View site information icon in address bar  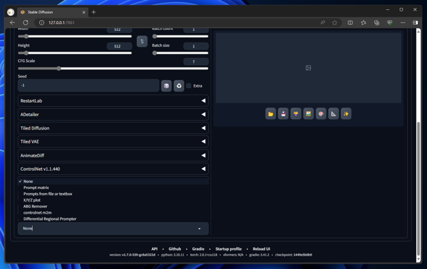(x=41, y=23)
